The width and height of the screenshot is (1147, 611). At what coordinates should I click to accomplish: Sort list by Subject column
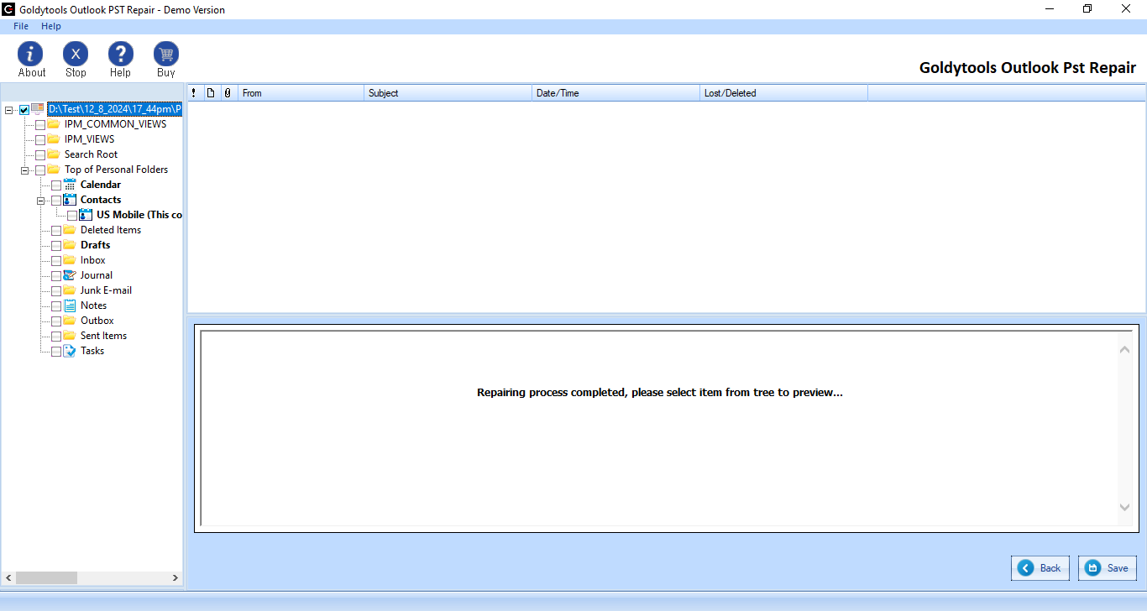(448, 93)
